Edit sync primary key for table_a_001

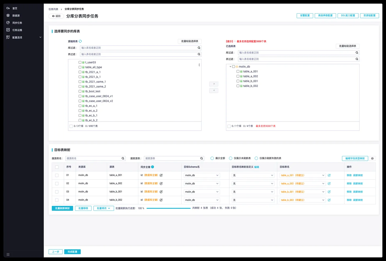point(161,175)
